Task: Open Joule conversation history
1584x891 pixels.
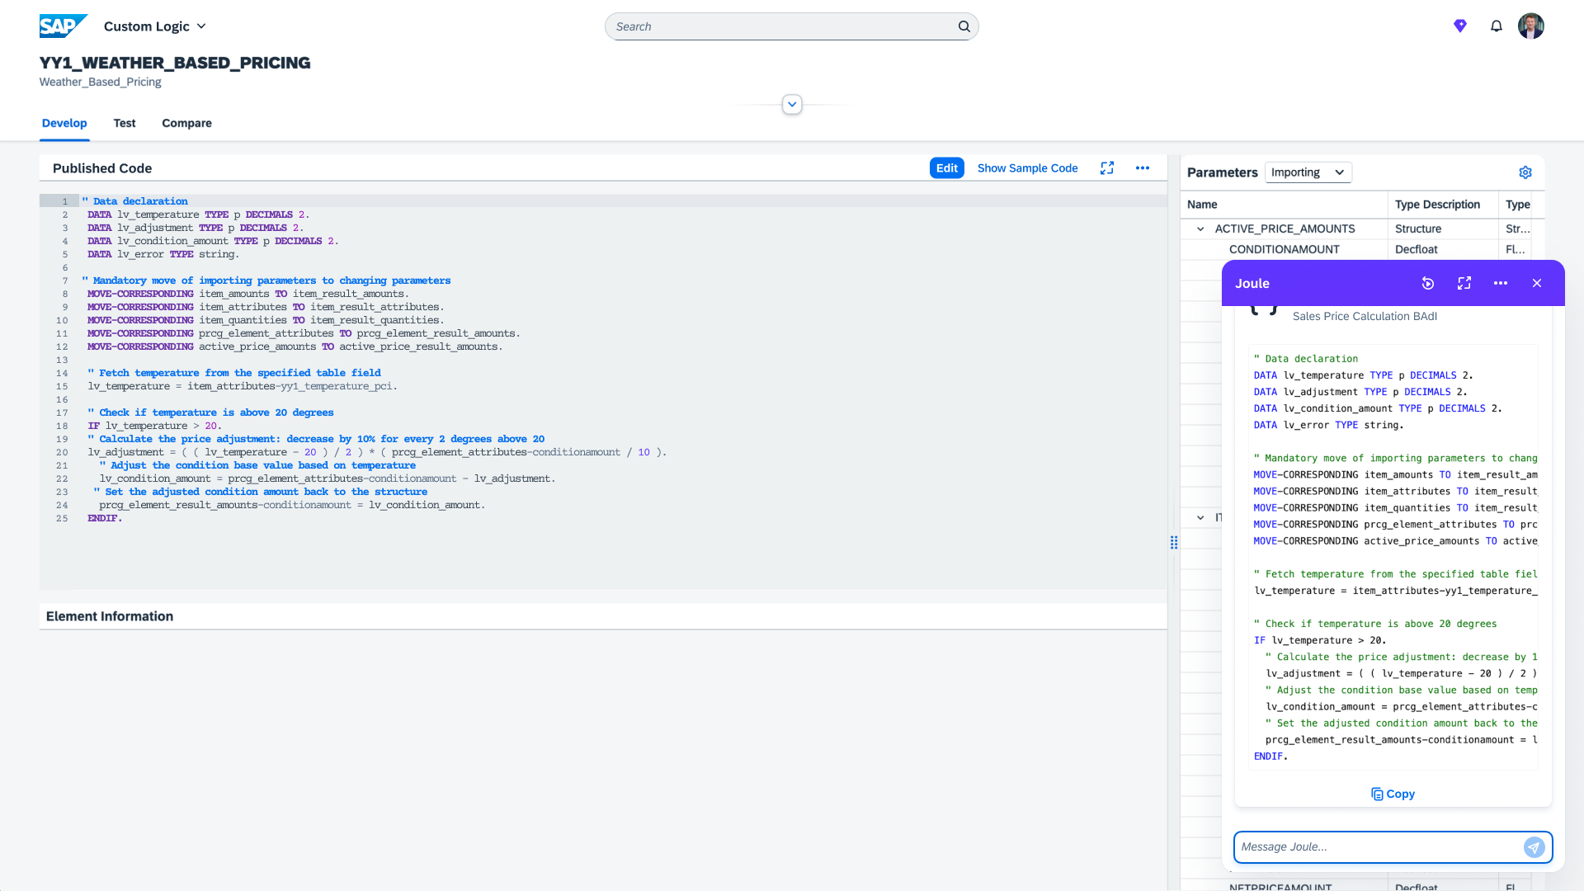Action: [1427, 283]
